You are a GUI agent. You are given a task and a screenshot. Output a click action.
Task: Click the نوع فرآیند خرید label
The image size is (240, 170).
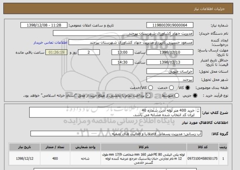point(215,96)
